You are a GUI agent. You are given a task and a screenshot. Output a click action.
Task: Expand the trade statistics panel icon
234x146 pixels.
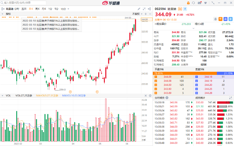pyautogui.click(x=231, y=98)
